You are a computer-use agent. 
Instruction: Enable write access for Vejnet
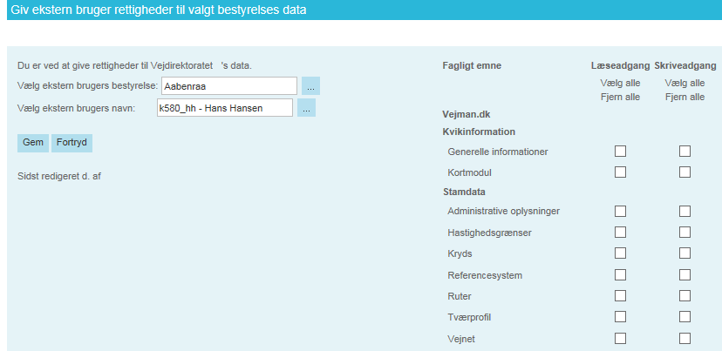[x=685, y=338]
